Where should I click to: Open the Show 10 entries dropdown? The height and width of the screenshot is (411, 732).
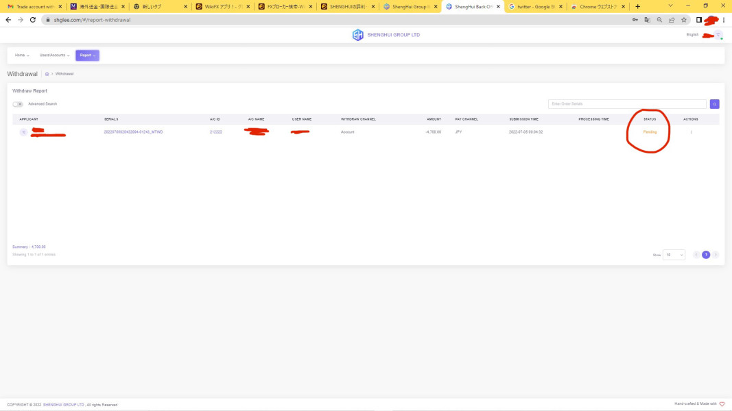pyautogui.click(x=674, y=255)
